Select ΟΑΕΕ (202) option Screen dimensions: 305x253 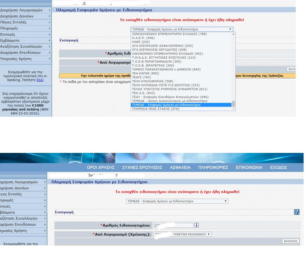pos(181,42)
